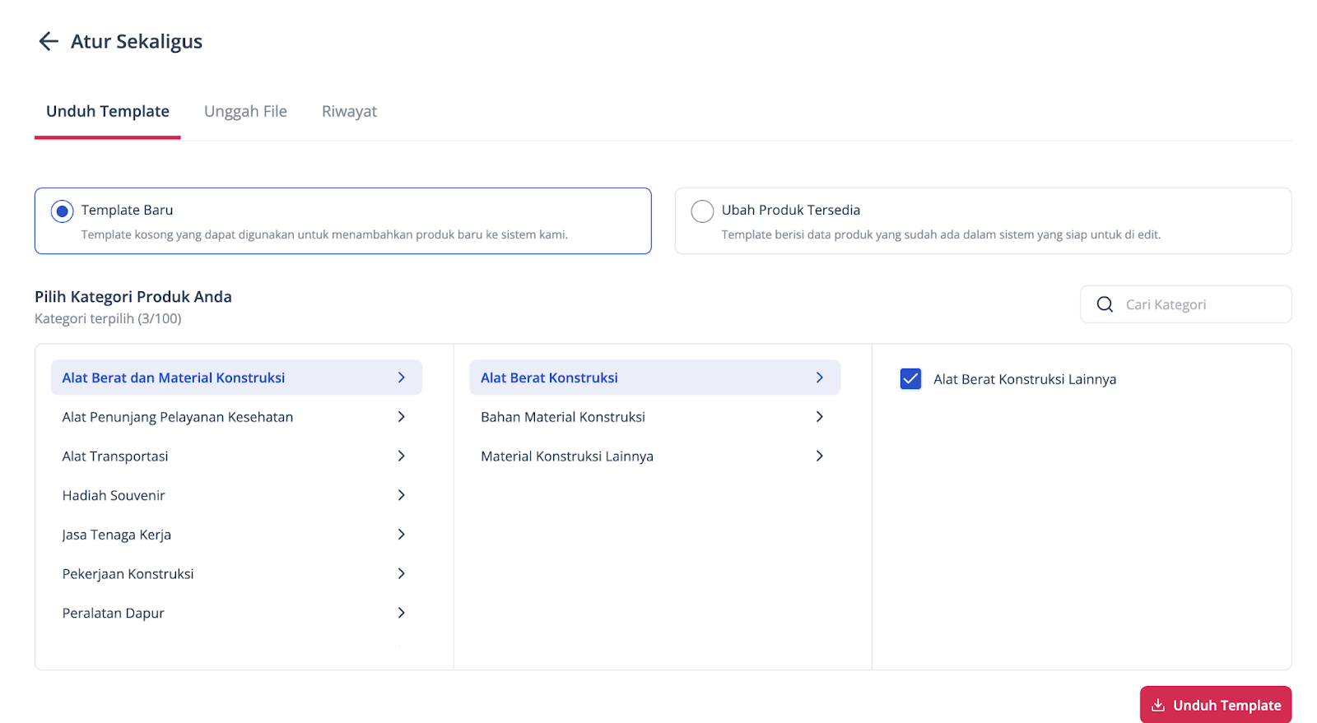Click the Kategori terpilih (3/100) counter text
Viewport: 1317px width, 723px height.
coord(108,318)
